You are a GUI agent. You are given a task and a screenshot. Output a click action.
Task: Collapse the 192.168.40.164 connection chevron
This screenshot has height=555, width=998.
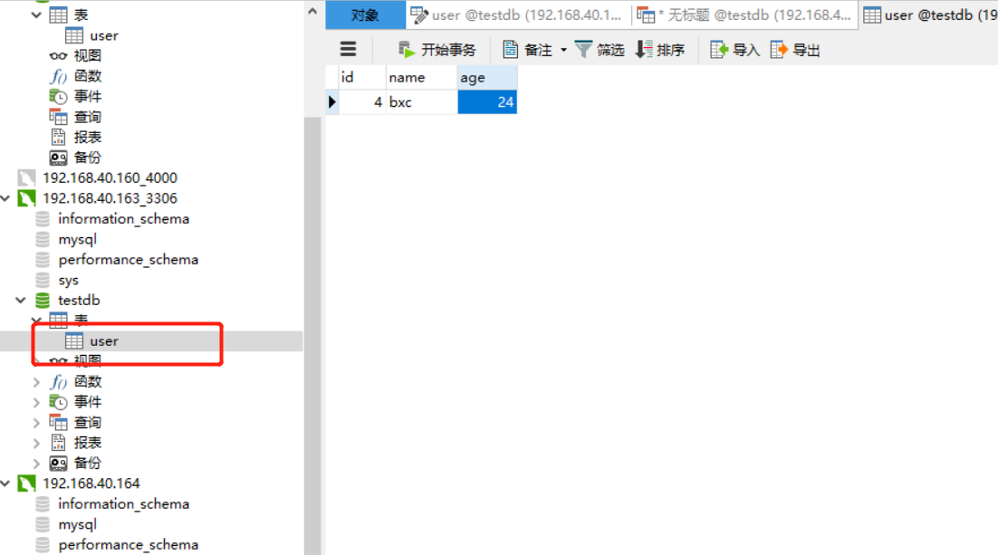[5, 483]
